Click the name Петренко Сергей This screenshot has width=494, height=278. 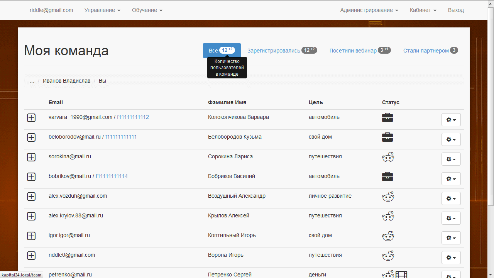pyautogui.click(x=230, y=275)
